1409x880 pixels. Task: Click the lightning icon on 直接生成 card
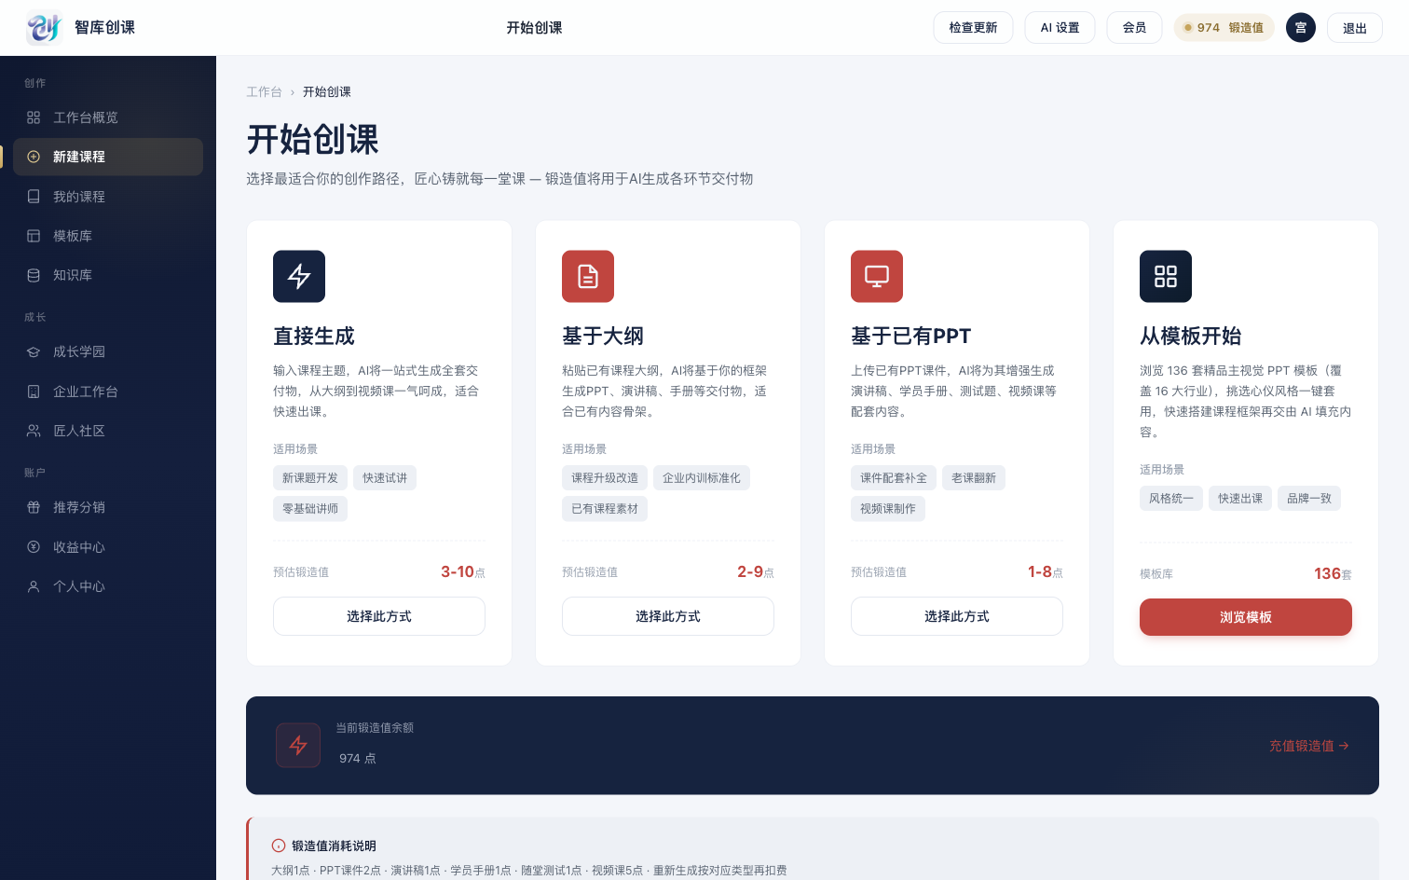tap(299, 276)
